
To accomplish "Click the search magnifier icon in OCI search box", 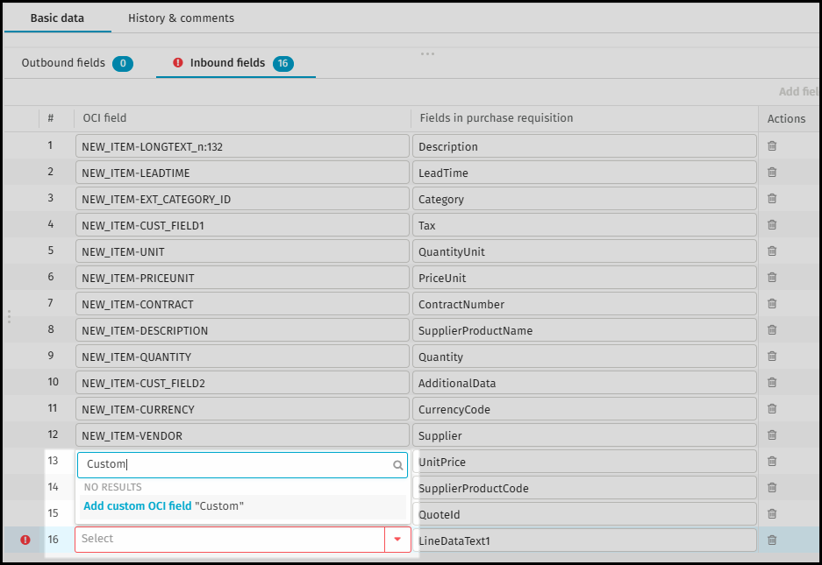I will tap(398, 465).
